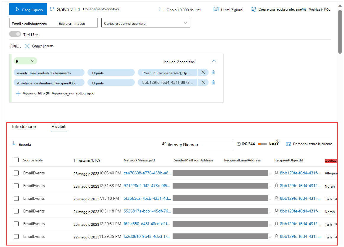Collapse the filter conditions group chevron
Image resolution: width=344 pixels, height=247 pixels.
point(214,61)
